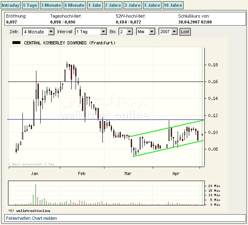
Task: Click the upper green trend channel line
Action: click(168, 128)
